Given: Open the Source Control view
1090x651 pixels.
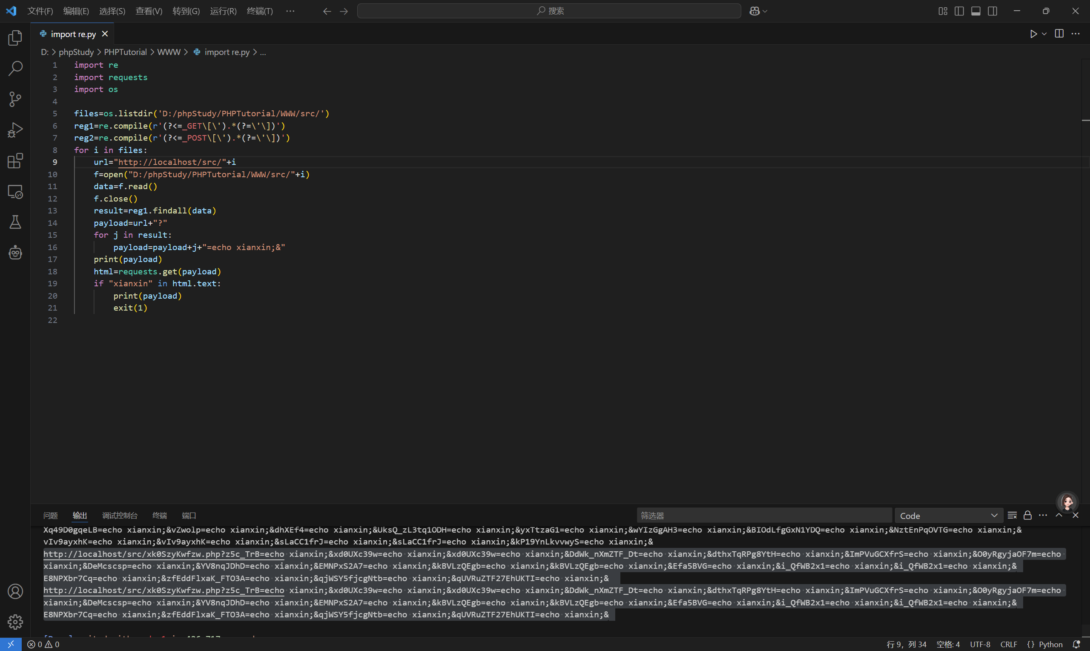Looking at the screenshot, I should point(15,99).
